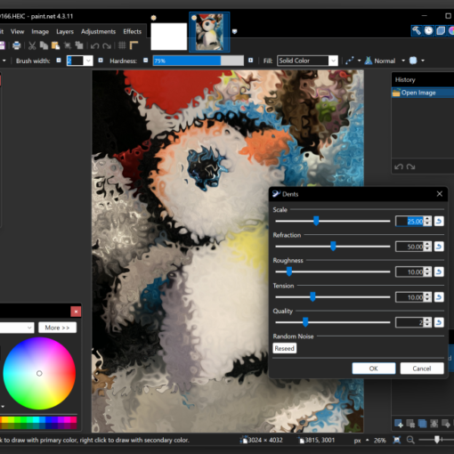
Task: Click the Print icon in the toolbar
Action: pos(17,45)
